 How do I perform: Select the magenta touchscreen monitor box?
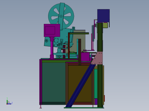coord(52,30)
